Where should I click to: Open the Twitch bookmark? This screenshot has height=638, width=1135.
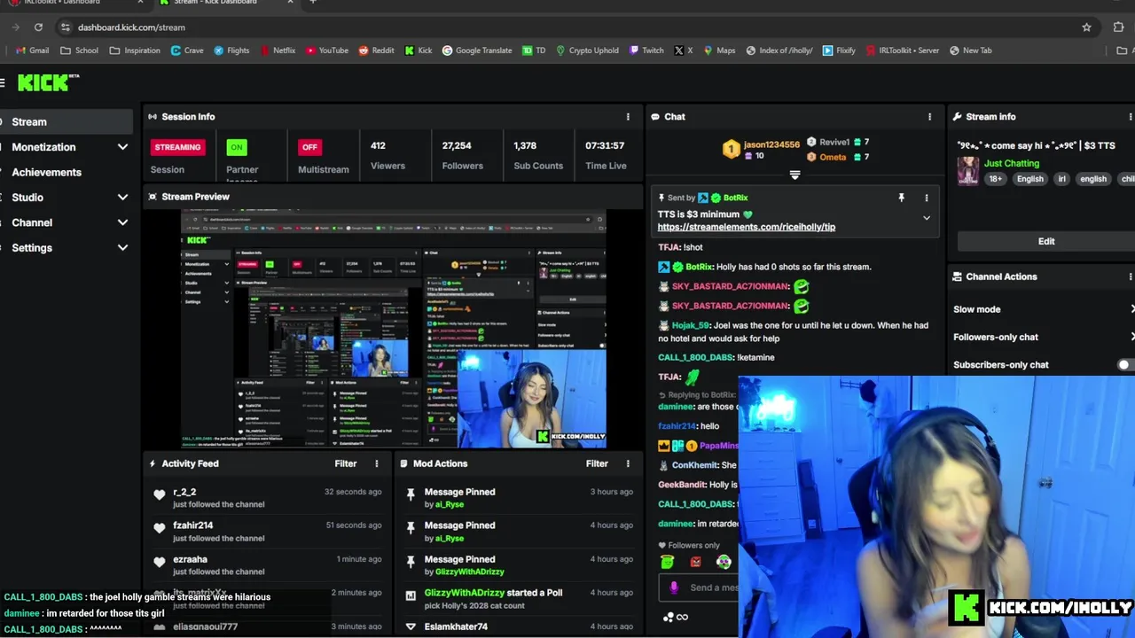[x=646, y=51]
